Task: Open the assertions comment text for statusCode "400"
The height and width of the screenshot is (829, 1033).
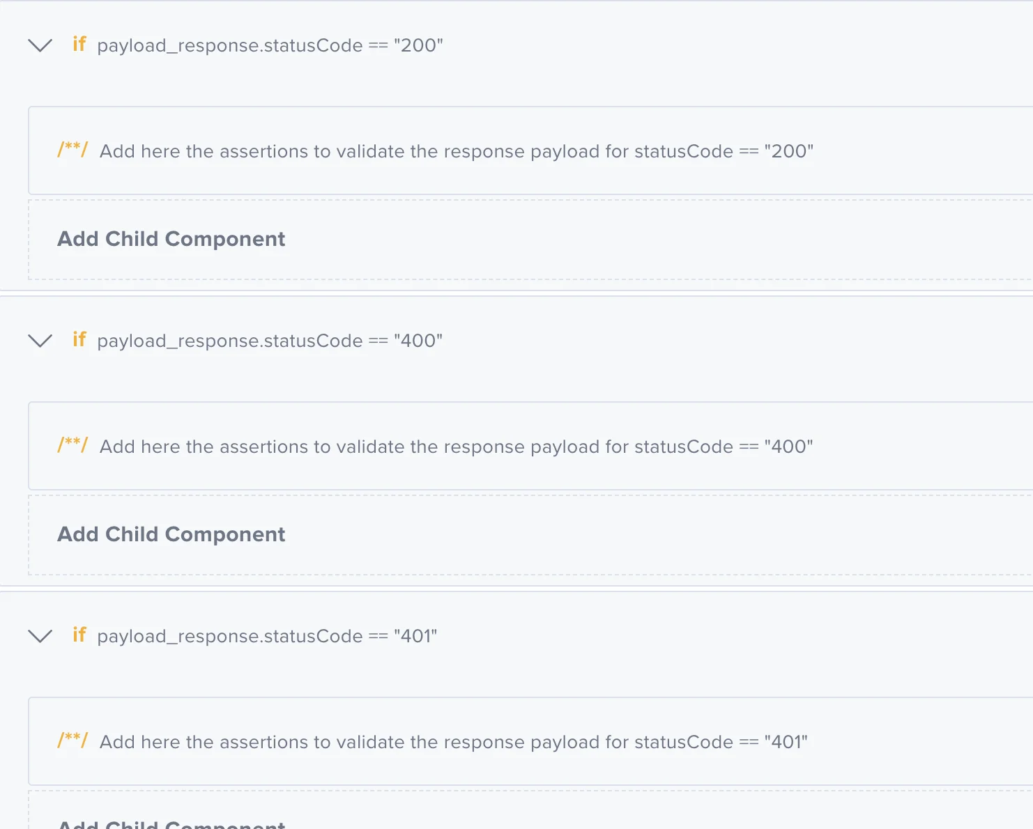Action: point(457,447)
